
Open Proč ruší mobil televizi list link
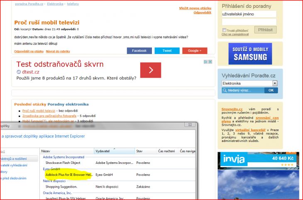click(39, 111)
